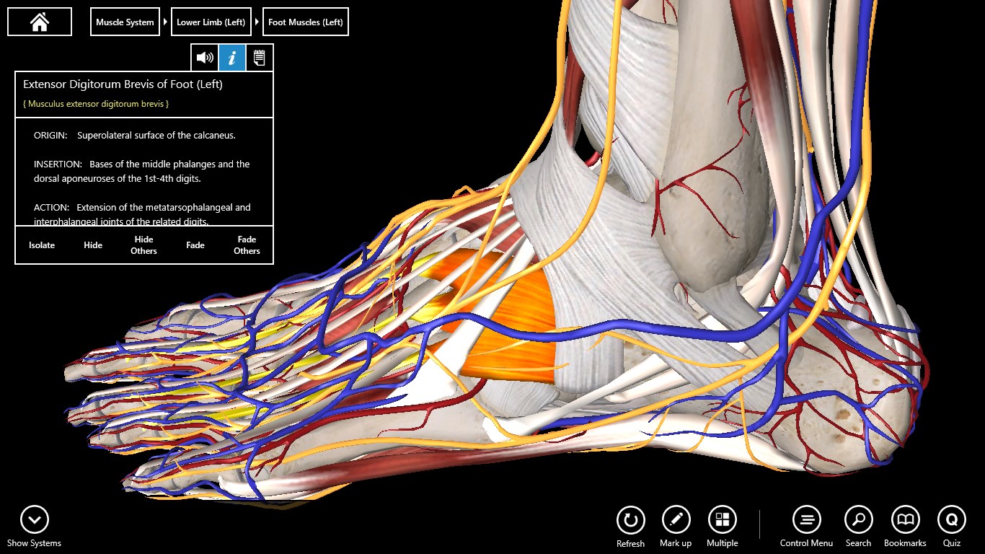Isolate the Extensor Digitorum Brevis muscle
The image size is (985, 554).
(41, 245)
